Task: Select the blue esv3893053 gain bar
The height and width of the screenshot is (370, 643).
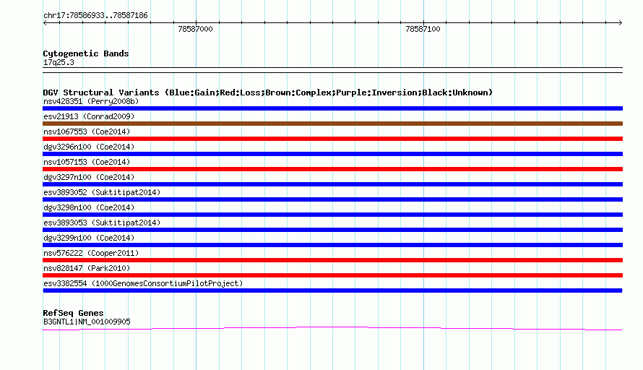Action: pos(332,230)
